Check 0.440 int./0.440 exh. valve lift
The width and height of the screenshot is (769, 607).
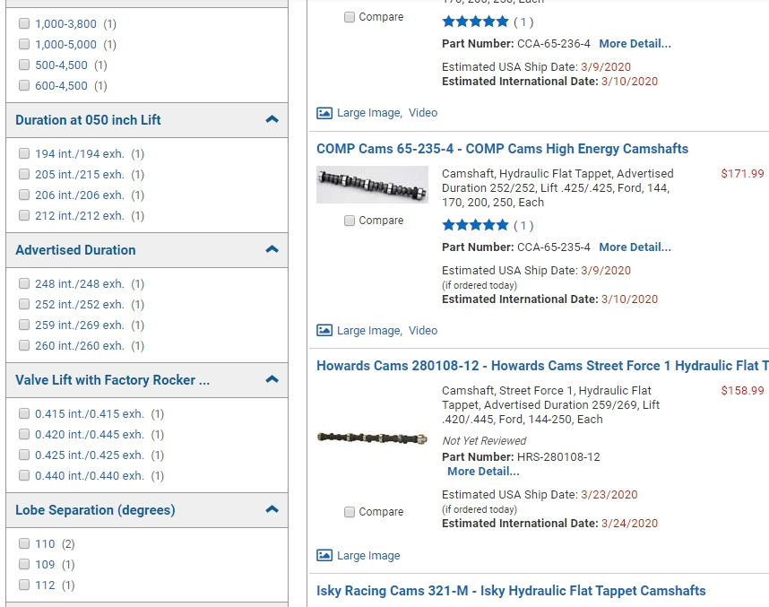coord(24,475)
